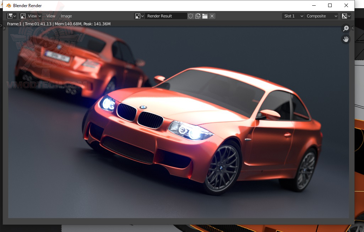This screenshot has width=364, height=232.
Task: Unlink the Render Result image
Action: [212, 16]
